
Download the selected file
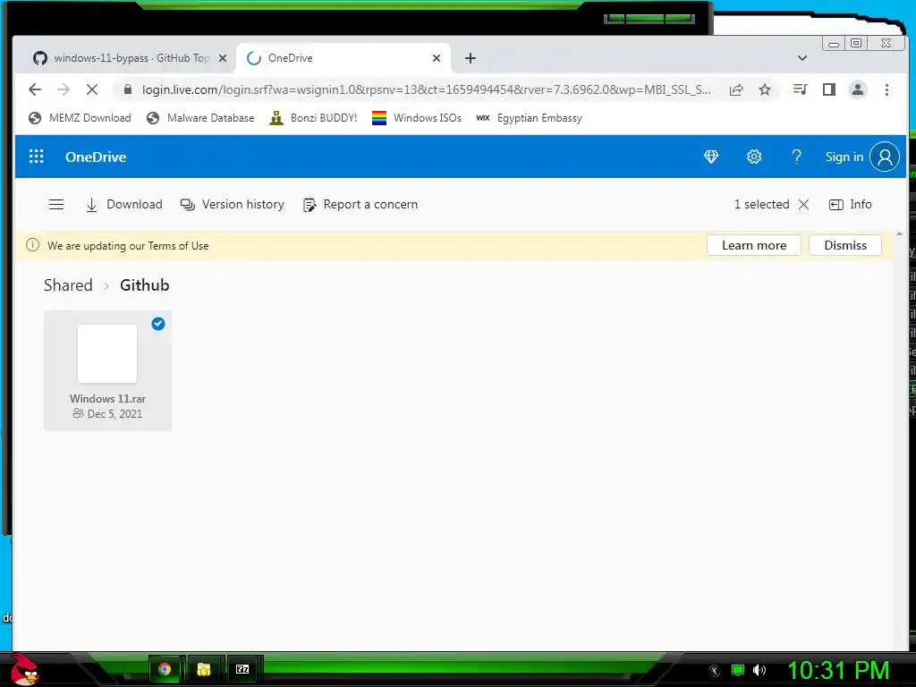[123, 205]
